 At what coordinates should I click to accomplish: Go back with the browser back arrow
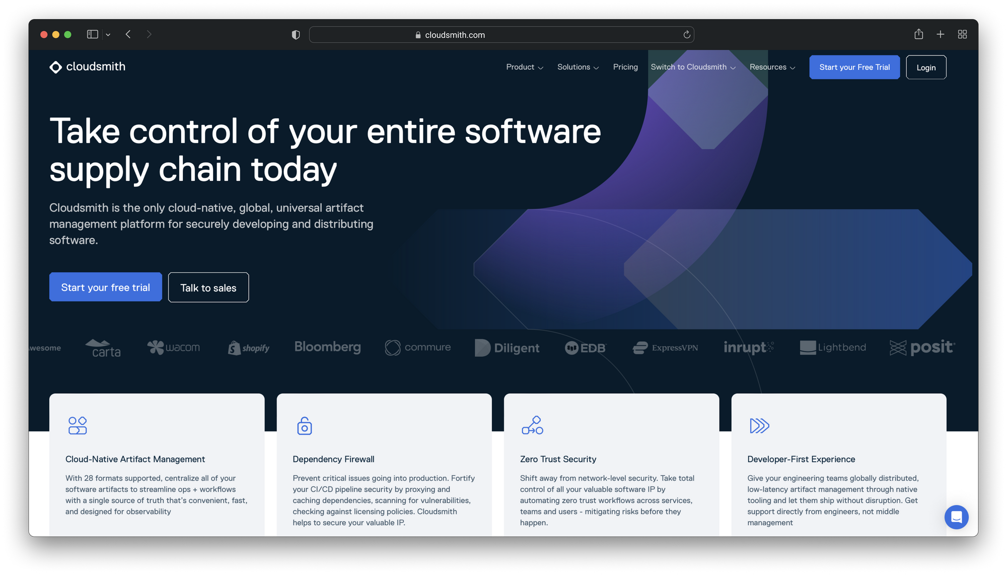128,34
